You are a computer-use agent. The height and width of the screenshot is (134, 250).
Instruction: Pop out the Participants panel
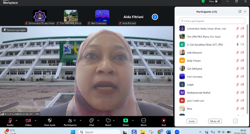point(240,11)
